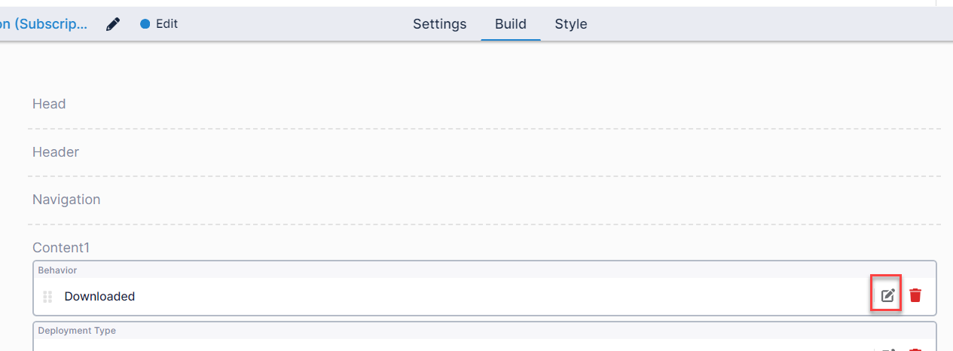Click the blue status dot before Edit
953x351 pixels.
pyautogui.click(x=145, y=24)
